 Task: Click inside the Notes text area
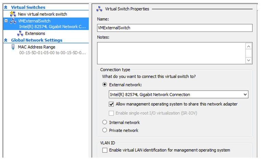click(x=171, y=53)
